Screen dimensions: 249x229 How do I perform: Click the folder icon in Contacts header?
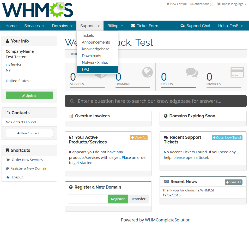click(8, 113)
